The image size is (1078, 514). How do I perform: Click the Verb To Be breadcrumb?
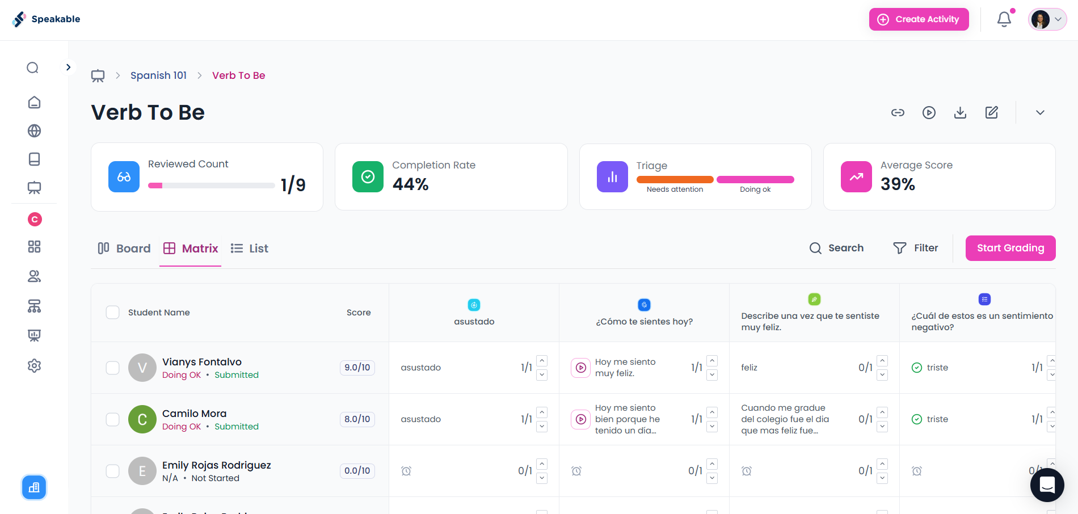[x=238, y=75]
